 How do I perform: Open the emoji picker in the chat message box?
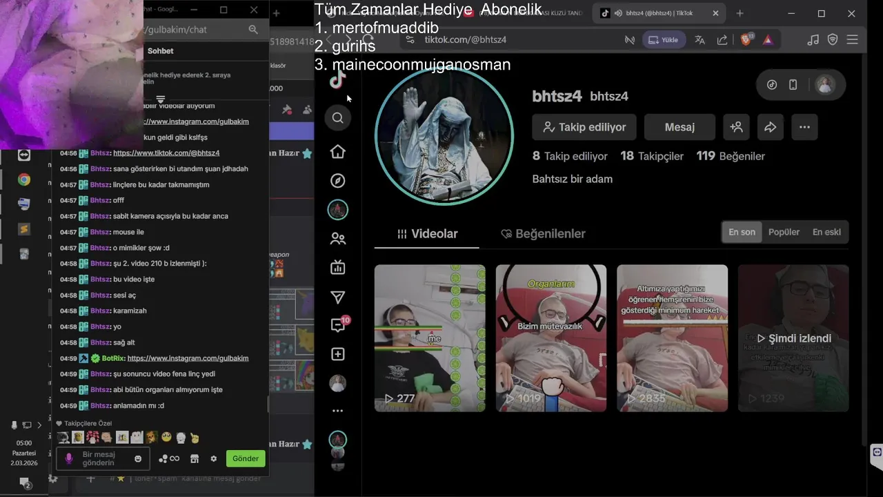(138, 459)
